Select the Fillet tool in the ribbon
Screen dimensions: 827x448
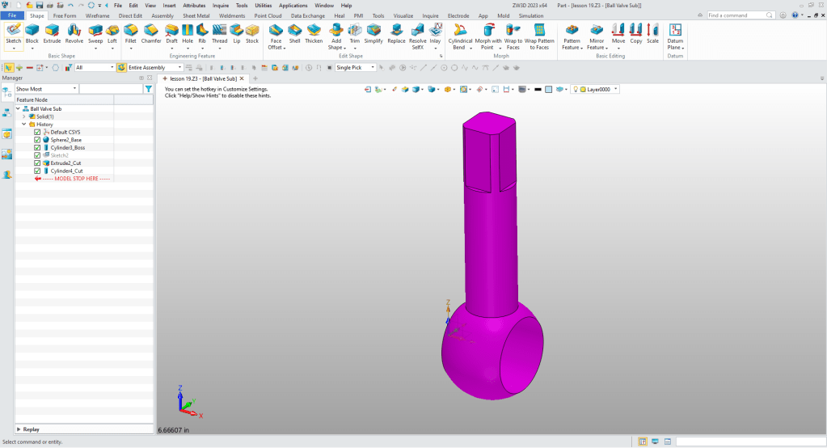(130, 33)
